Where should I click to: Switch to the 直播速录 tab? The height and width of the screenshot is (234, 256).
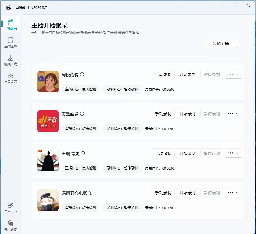point(11,42)
